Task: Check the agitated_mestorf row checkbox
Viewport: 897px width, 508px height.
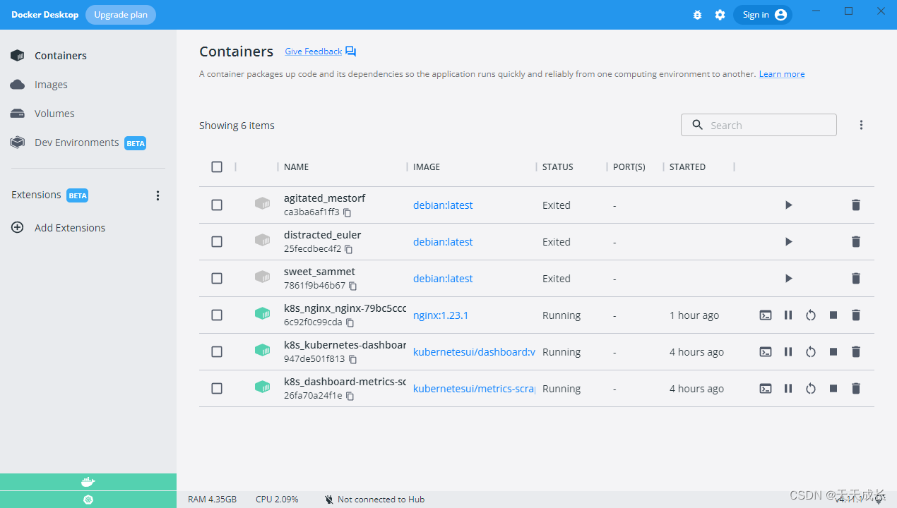Action: coord(217,205)
